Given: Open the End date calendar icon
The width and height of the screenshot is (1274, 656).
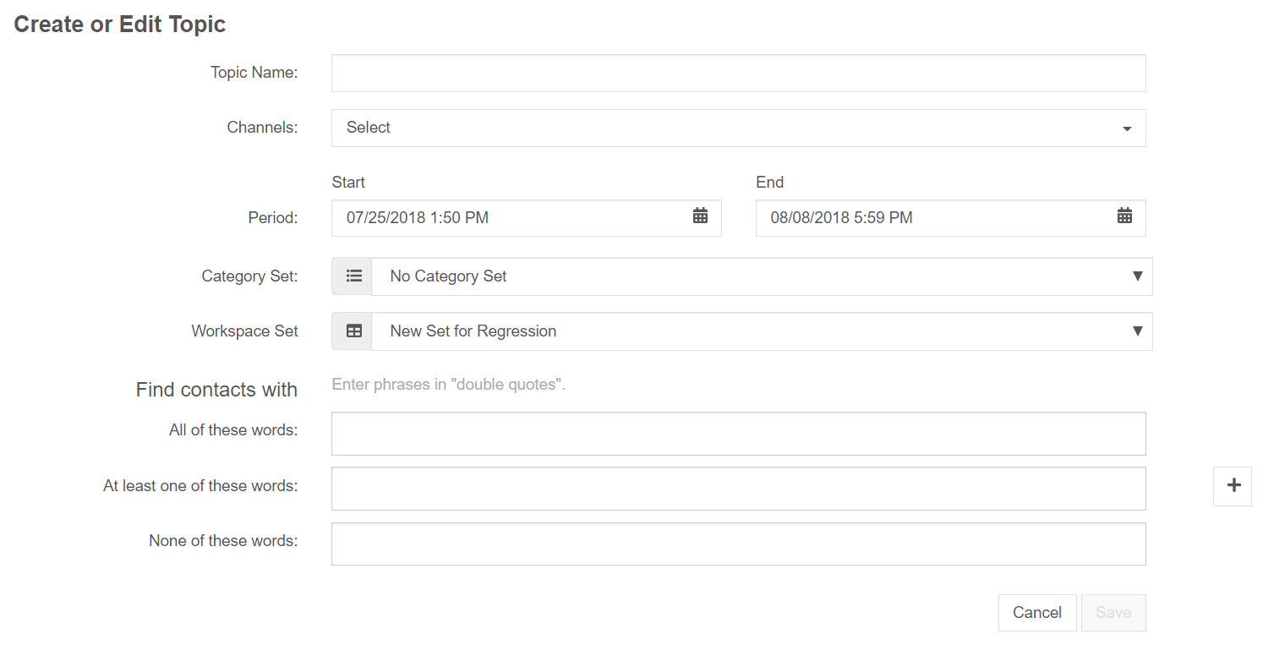Looking at the screenshot, I should (1124, 216).
